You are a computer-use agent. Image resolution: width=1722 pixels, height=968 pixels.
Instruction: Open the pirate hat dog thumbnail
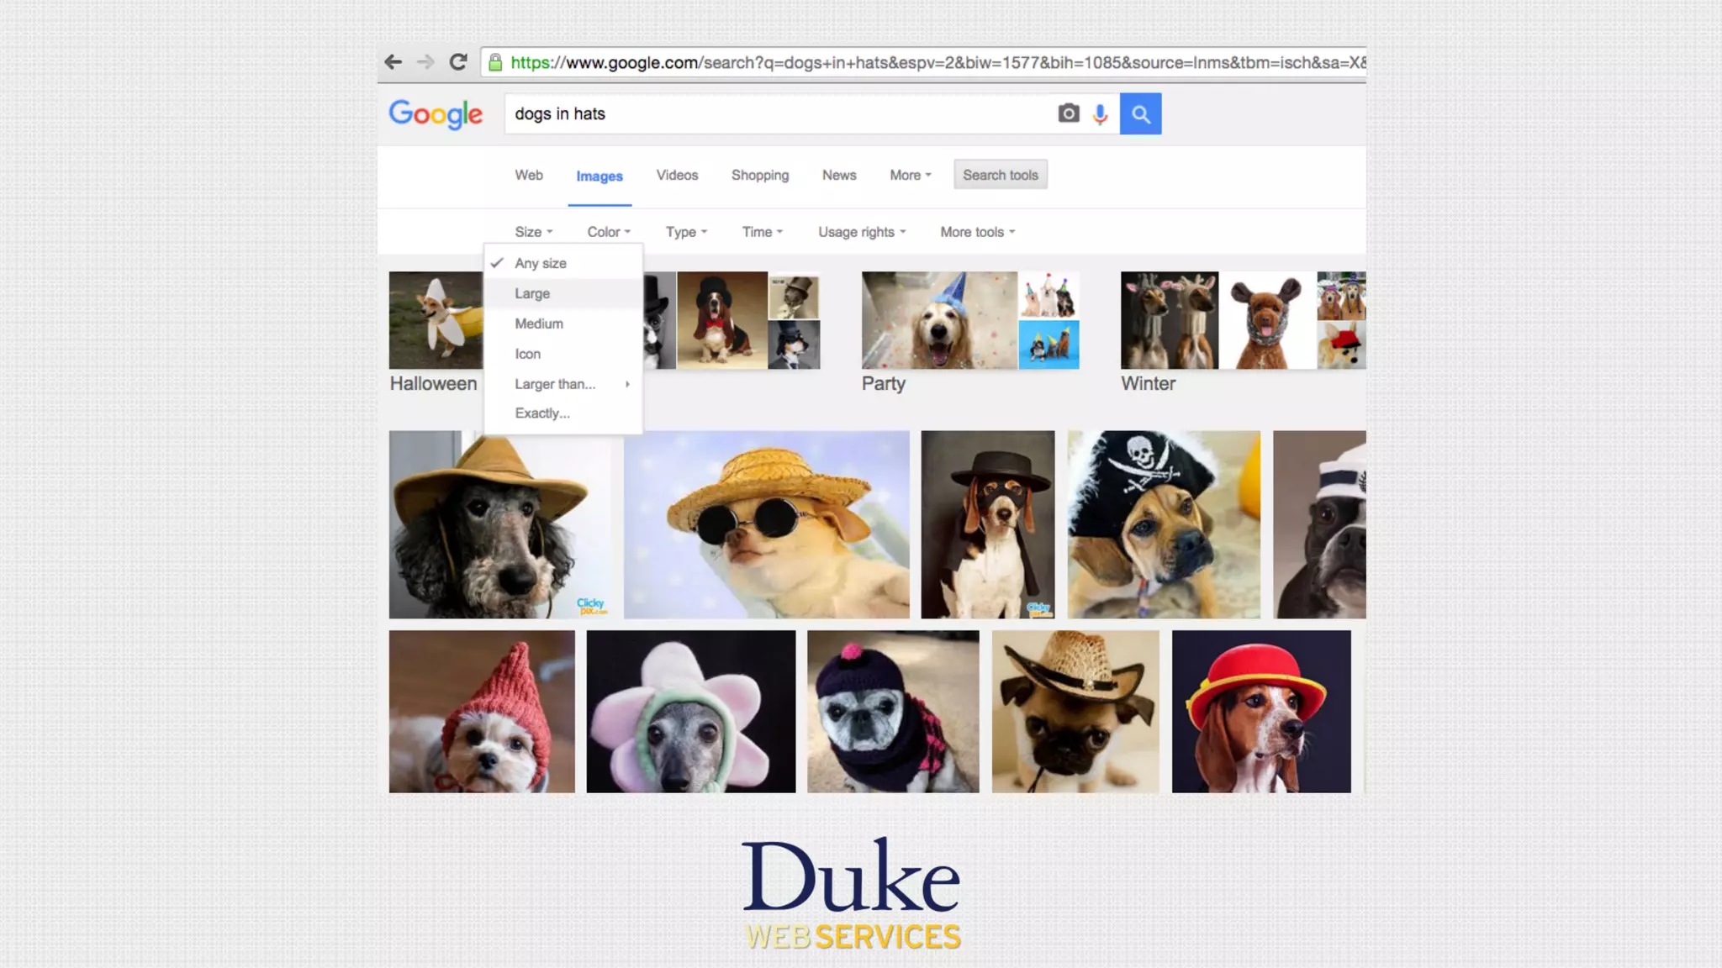click(1163, 524)
